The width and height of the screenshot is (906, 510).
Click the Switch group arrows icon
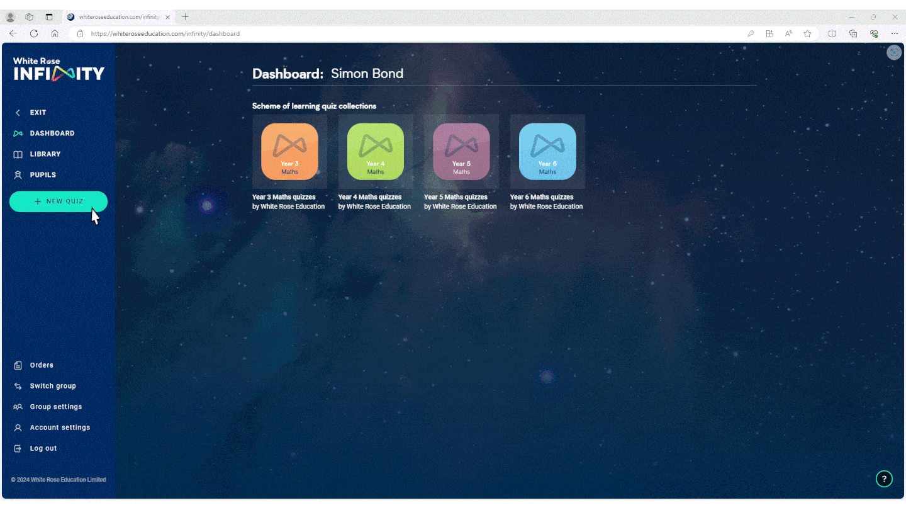tap(18, 386)
